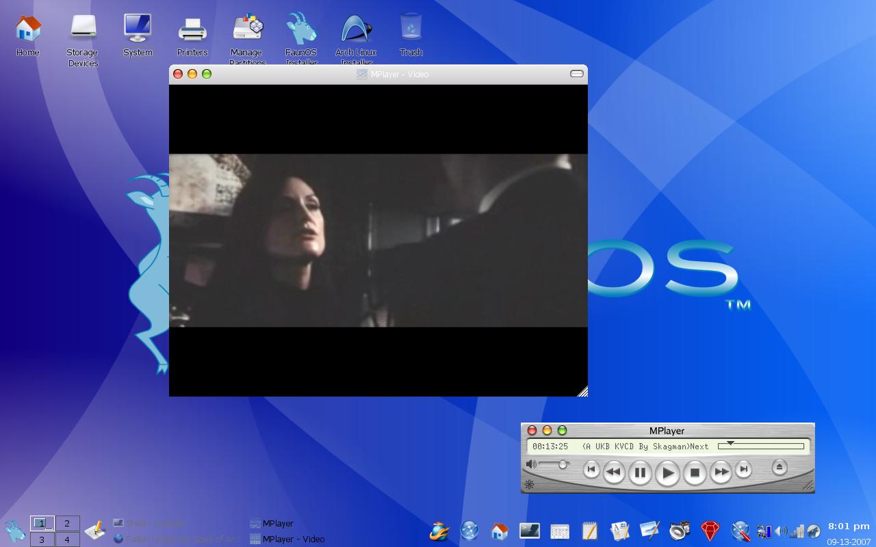Open the FaunOS goat start menu
Screen dimensions: 876x547
[x=14, y=531]
